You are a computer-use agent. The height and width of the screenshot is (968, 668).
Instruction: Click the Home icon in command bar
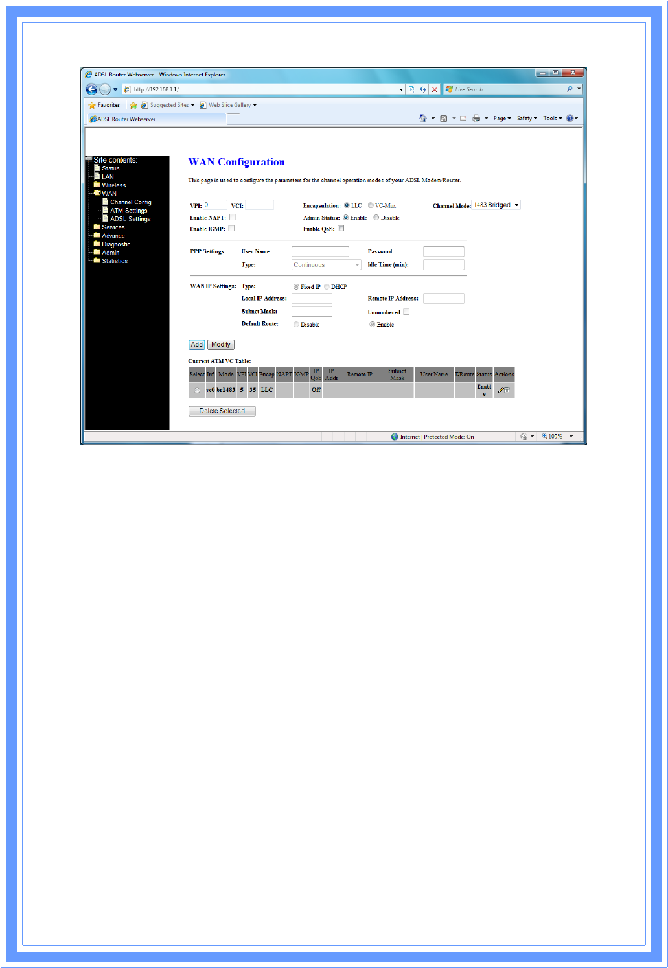point(423,118)
